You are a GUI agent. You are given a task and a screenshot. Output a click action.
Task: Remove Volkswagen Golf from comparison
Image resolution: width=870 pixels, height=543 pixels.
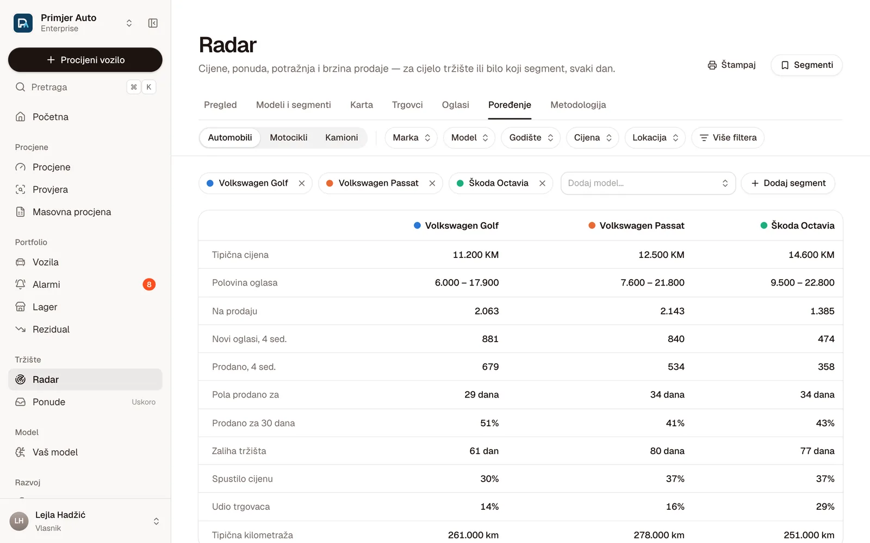[302, 183]
